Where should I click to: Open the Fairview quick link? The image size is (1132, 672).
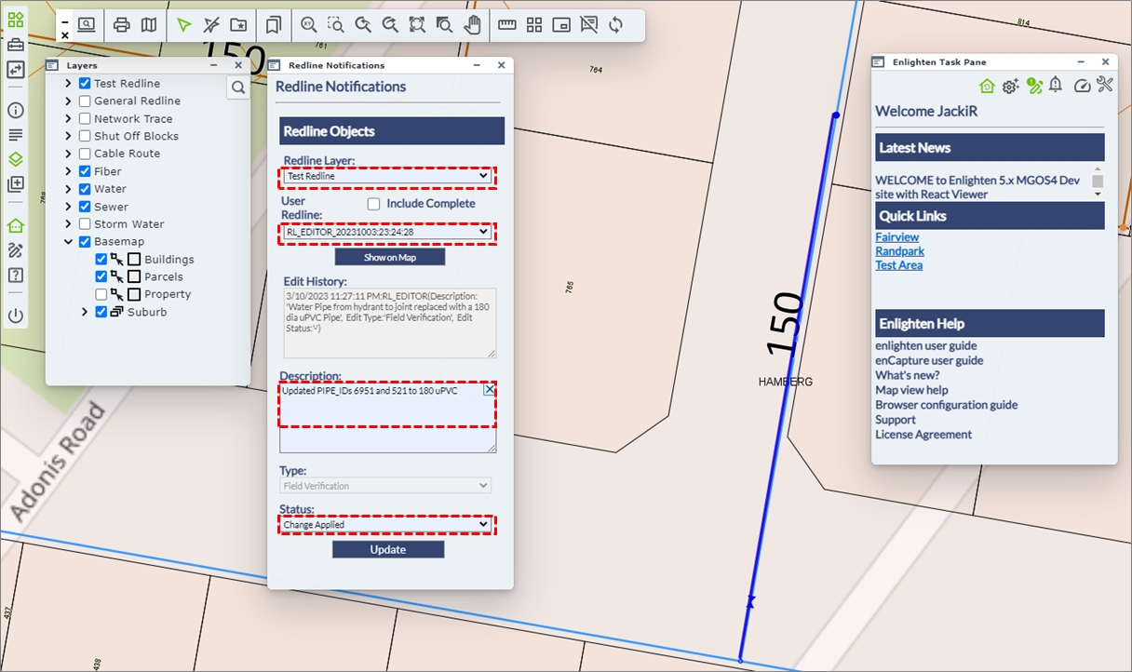pyautogui.click(x=896, y=237)
